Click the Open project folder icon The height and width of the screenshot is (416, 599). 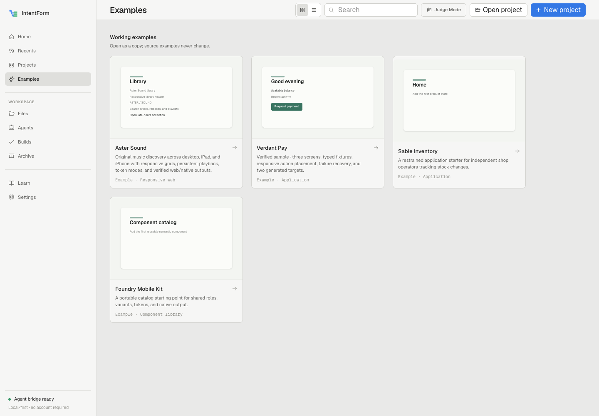(478, 10)
